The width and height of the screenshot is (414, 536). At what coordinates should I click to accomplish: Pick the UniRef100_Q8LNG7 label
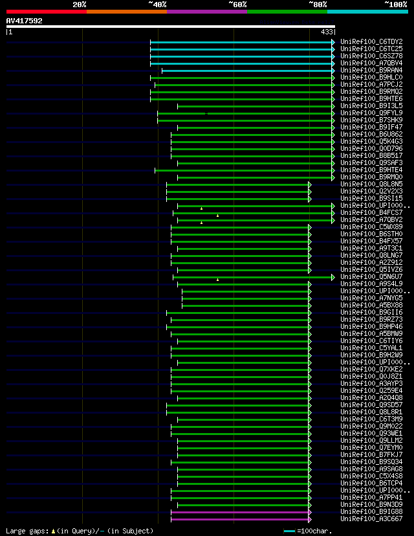pos(371,255)
